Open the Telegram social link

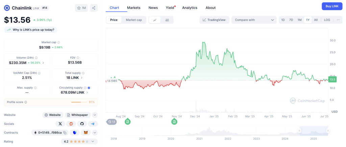coord(93,124)
